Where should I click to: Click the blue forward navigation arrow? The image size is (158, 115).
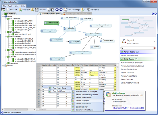[x=61, y=10]
